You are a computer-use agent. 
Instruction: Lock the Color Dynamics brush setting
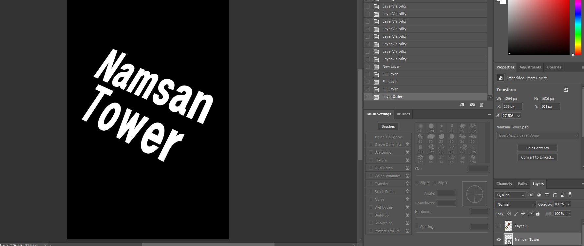tap(407, 176)
